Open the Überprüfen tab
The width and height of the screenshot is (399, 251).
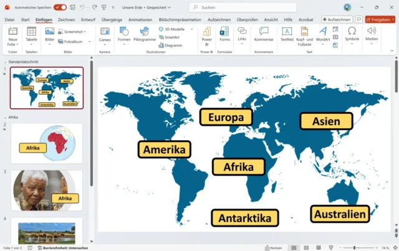(247, 19)
